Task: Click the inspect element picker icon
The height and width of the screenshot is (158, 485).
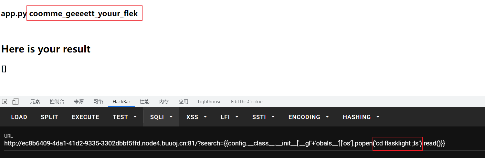Action: (x=5, y=102)
